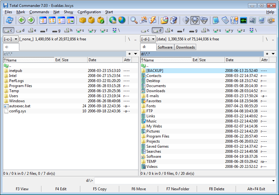Viewport: 279px width, 195px height.
Task: Expand left panel directory history arrow
Action: 136,54
